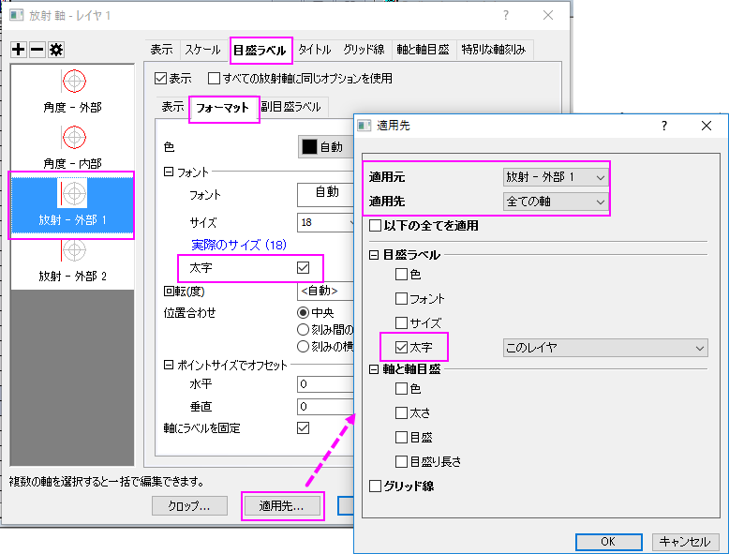This screenshot has width=729, height=554.
Task: Click the 水平 offset input field
Action: click(x=325, y=384)
